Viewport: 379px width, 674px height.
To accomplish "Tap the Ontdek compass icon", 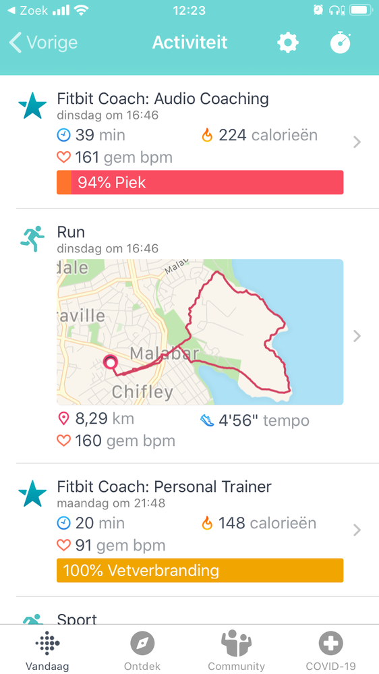I will pyautogui.click(x=142, y=644).
